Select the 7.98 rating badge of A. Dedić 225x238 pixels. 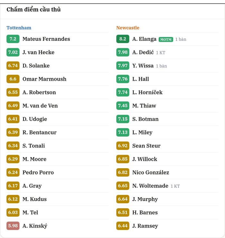click(123, 52)
